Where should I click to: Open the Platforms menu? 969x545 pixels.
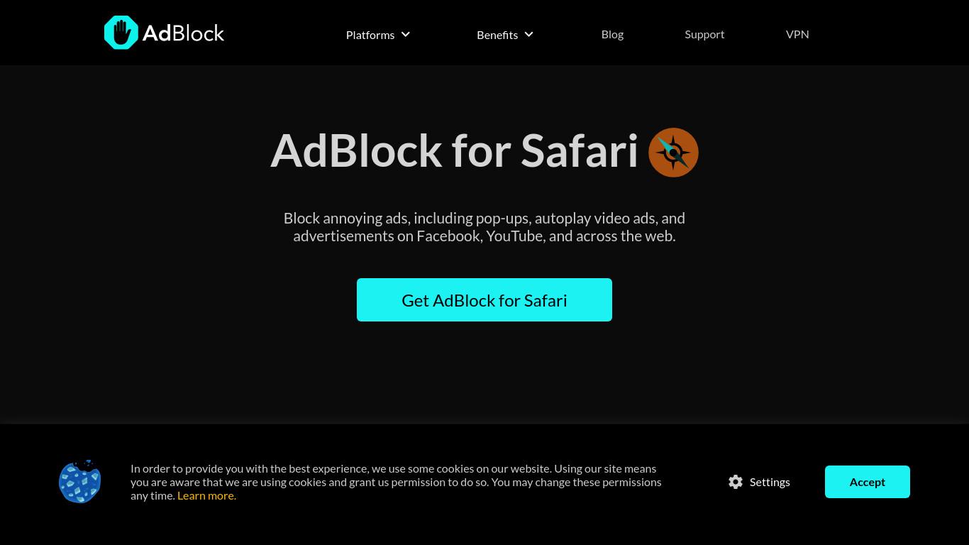[370, 35]
